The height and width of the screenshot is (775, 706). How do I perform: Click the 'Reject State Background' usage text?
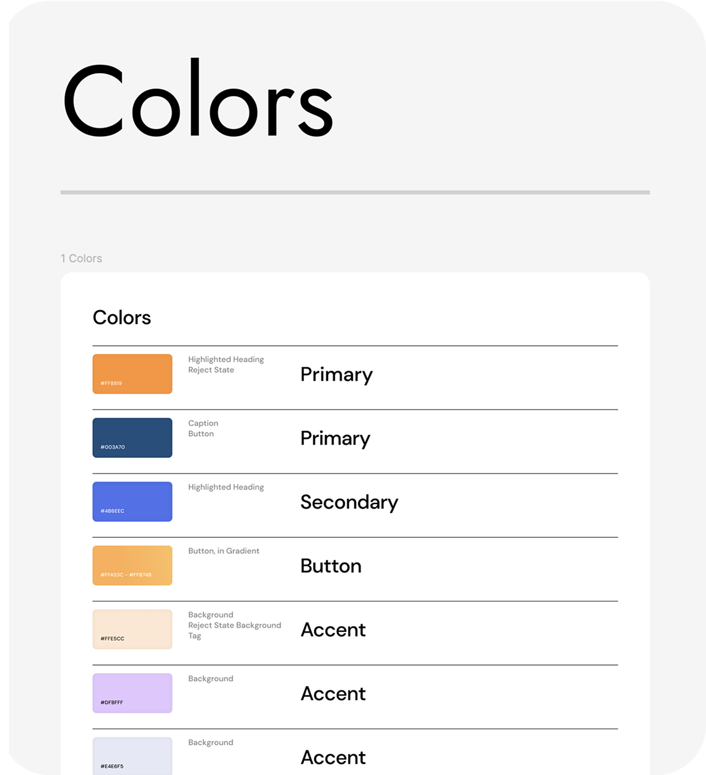coord(235,626)
